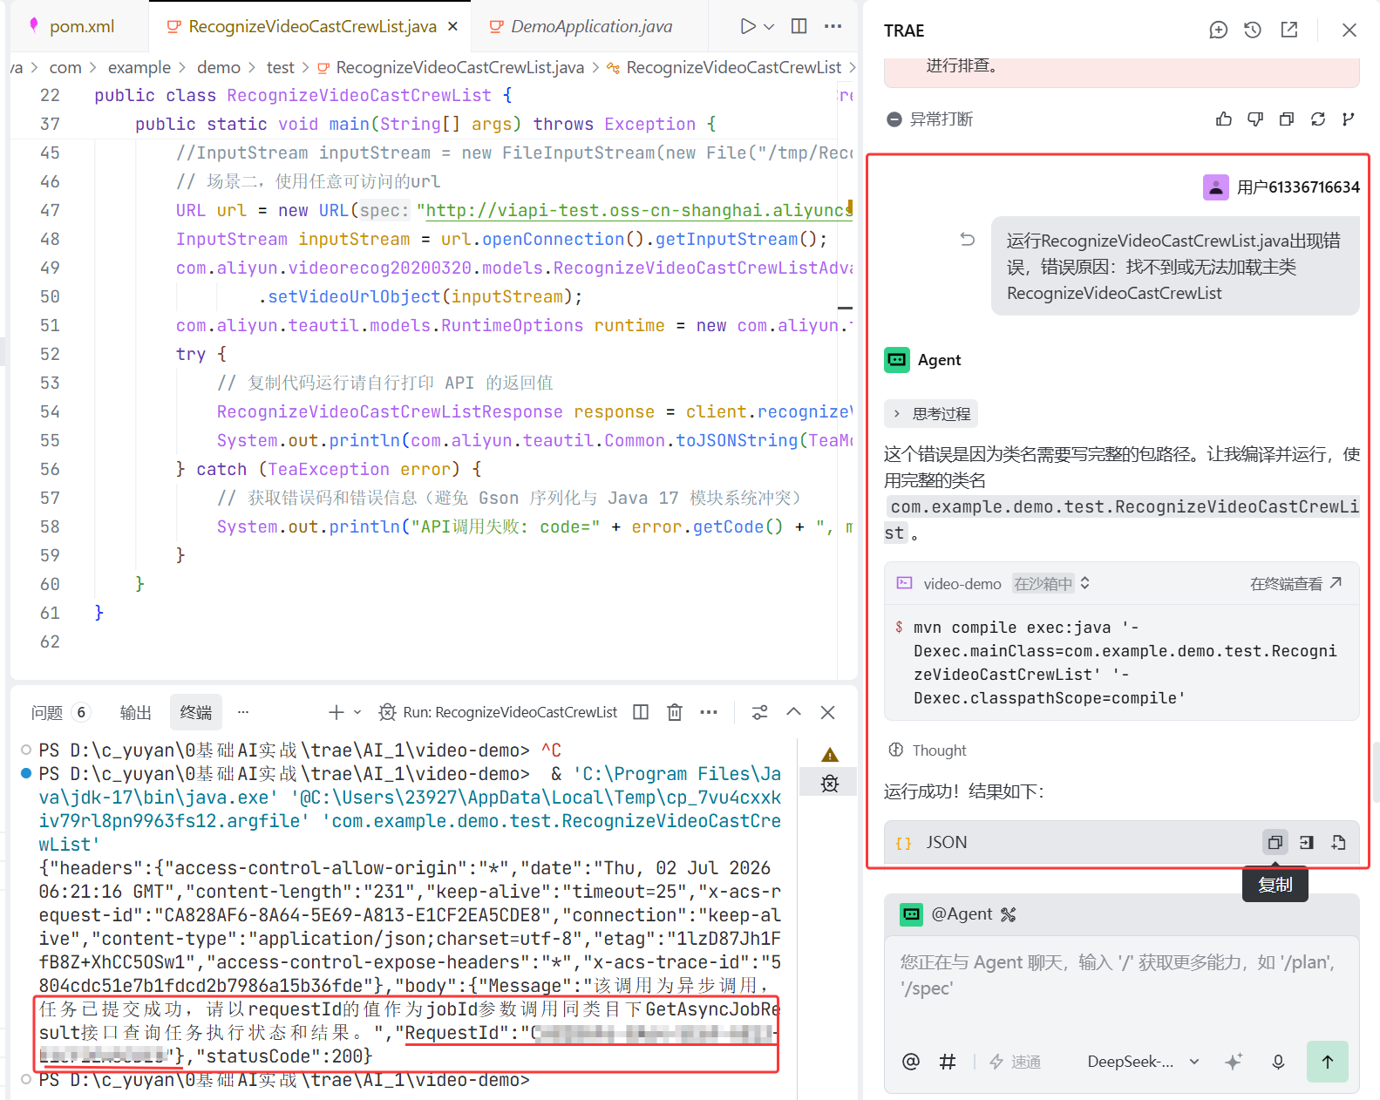Copy the JSON result block
This screenshot has height=1100, width=1380.
[x=1275, y=842]
